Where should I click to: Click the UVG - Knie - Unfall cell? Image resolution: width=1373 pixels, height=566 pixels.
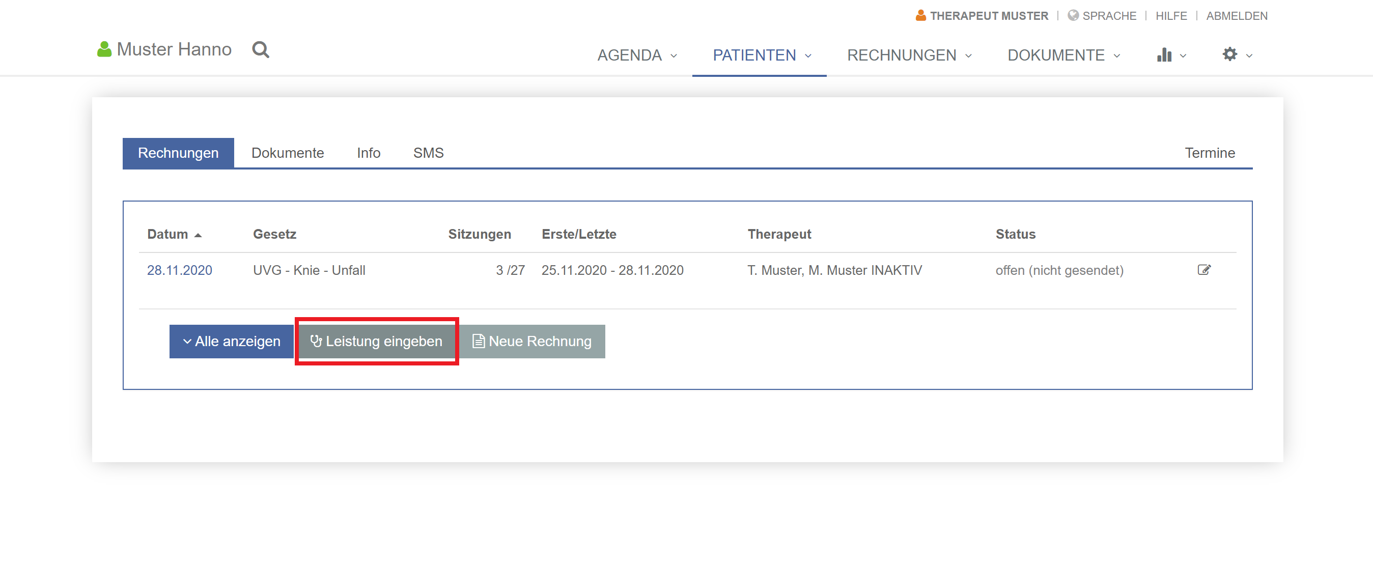309,270
